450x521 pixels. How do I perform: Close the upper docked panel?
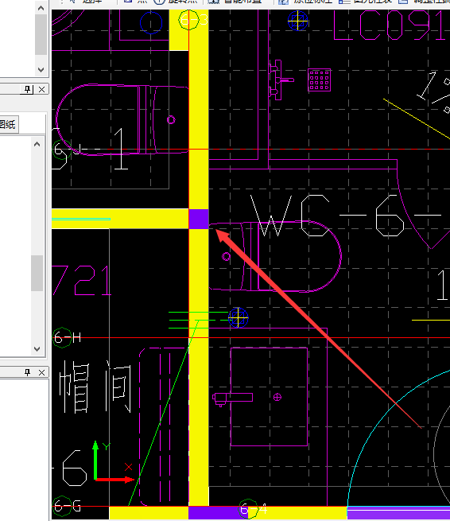pyautogui.click(x=41, y=89)
